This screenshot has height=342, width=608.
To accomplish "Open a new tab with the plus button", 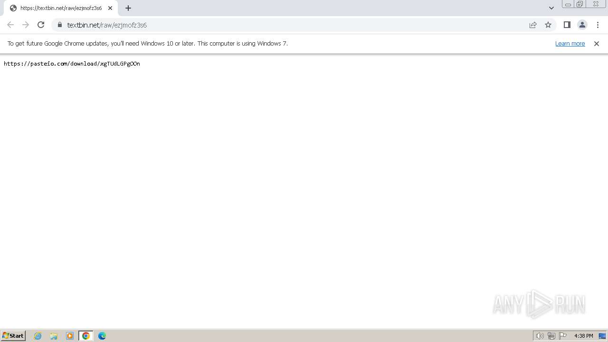I will click(128, 8).
